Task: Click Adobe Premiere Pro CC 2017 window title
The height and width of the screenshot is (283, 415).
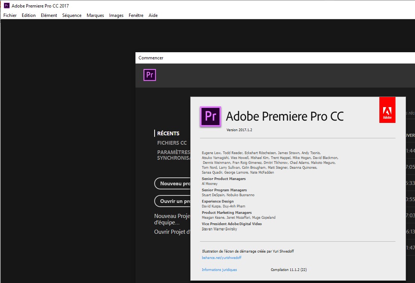Action: point(40,6)
